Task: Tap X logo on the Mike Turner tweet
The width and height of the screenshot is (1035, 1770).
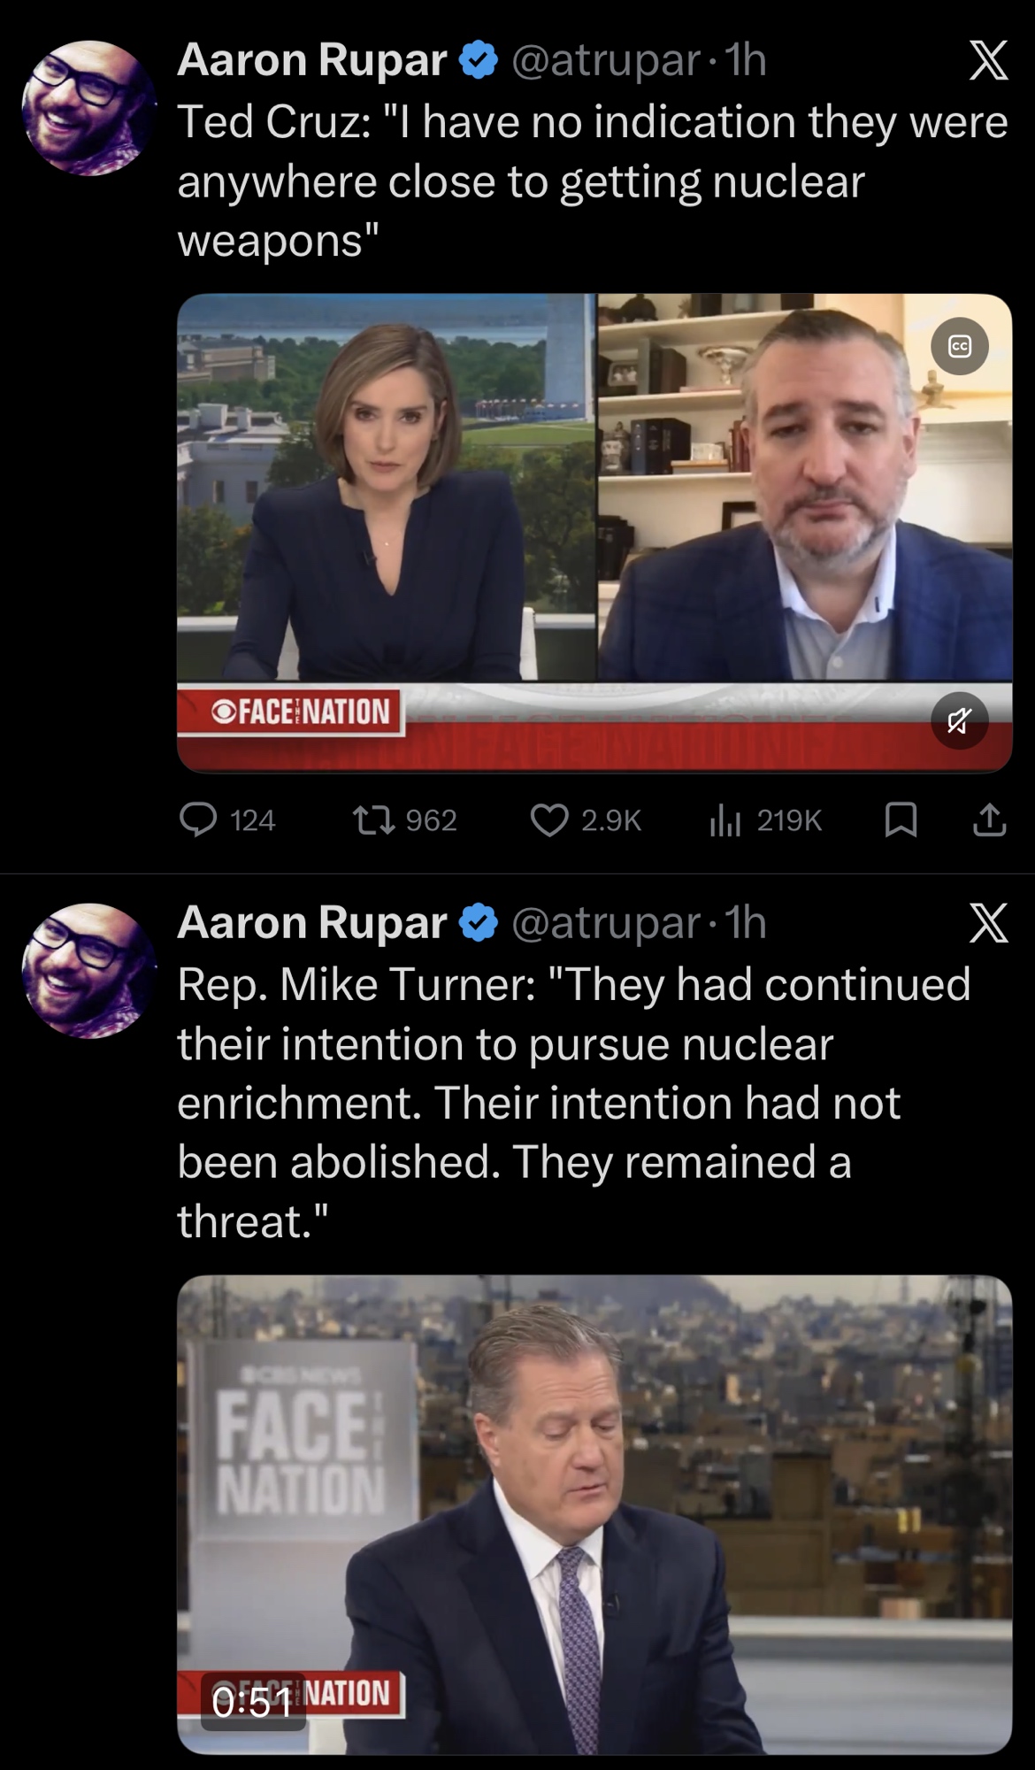Action: (988, 923)
